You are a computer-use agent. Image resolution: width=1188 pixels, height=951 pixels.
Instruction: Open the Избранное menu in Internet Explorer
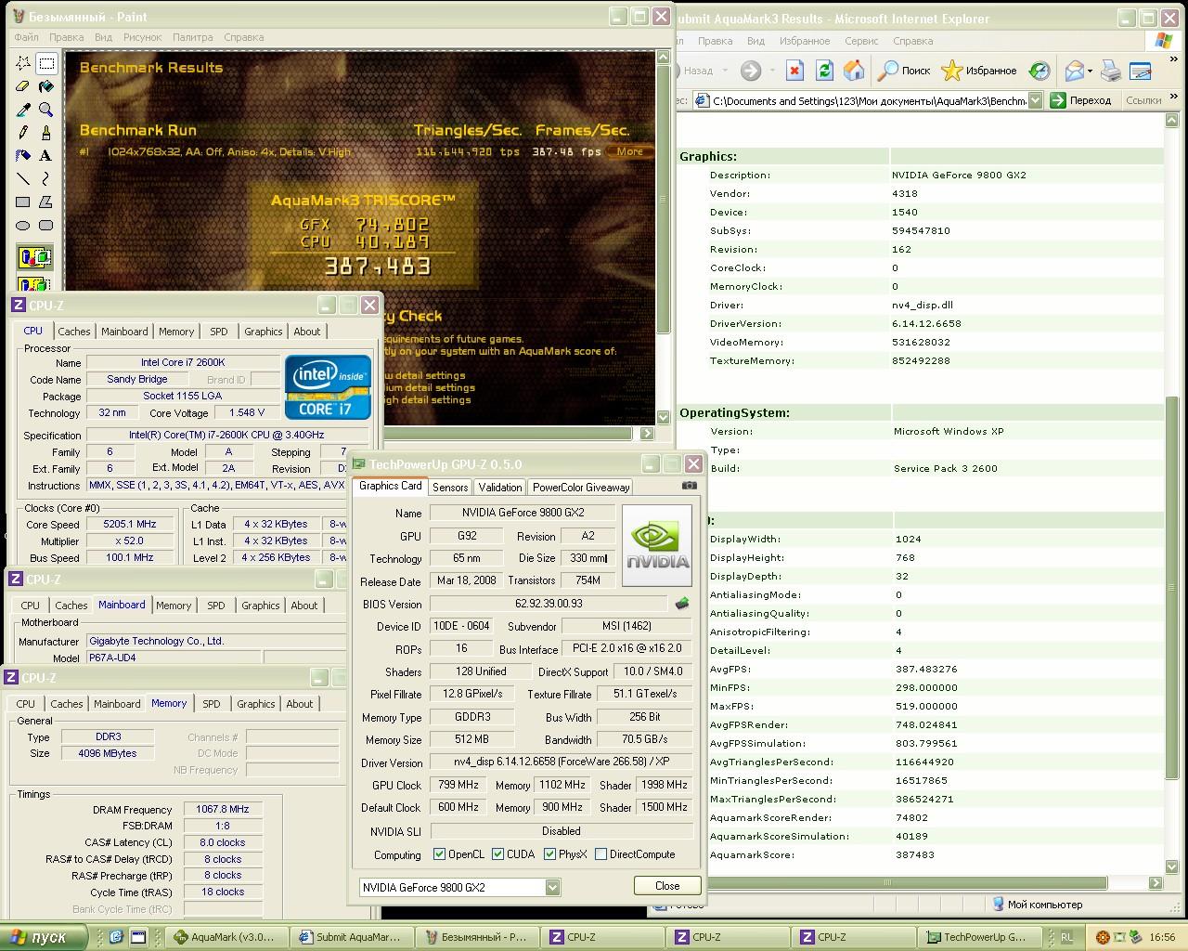(x=805, y=41)
